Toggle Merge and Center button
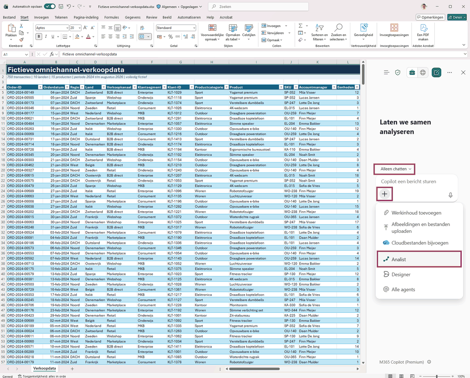Image resolution: width=470 pixels, height=378 pixels. pos(142,36)
